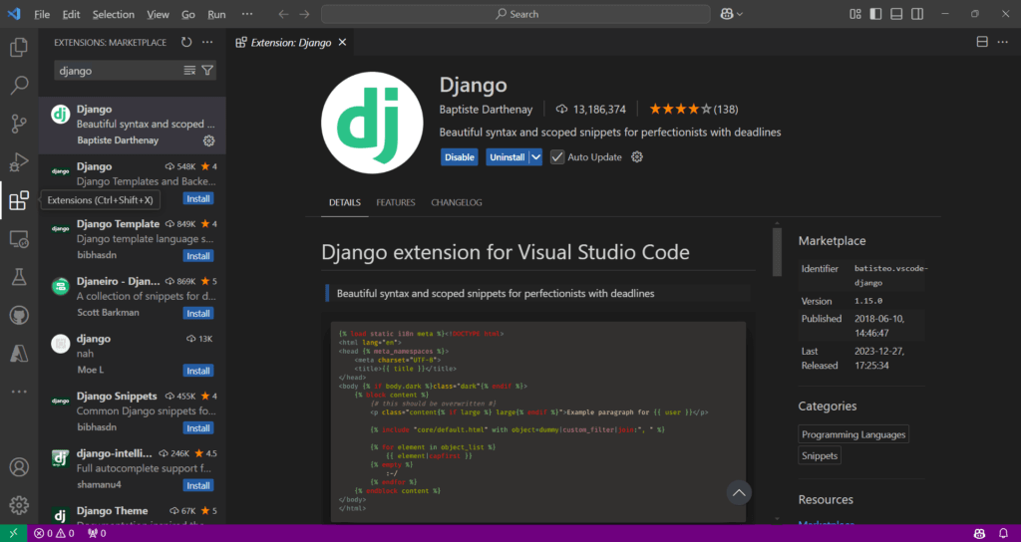Clear extensions search results
The height and width of the screenshot is (542, 1021).
click(189, 71)
